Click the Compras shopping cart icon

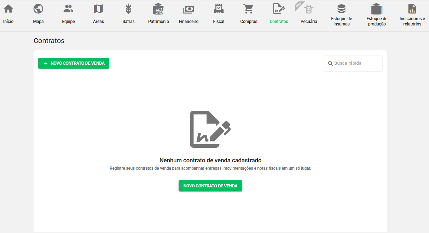tap(249, 9)
